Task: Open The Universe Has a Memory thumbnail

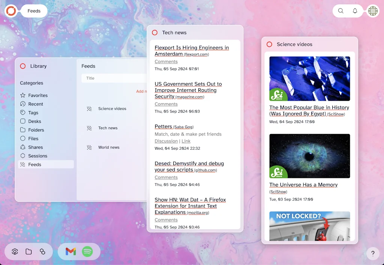Action: (x=309, y=156)
